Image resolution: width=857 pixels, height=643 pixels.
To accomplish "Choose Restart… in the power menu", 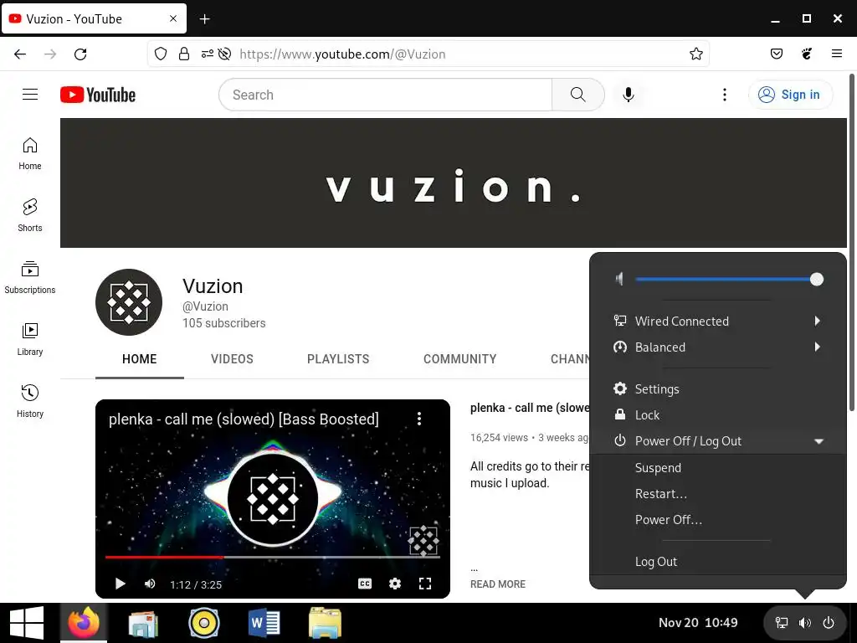I will click(717, 494).
